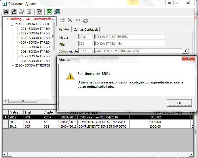Click the value cell 305.82
198x158 pixels.
(x=146, y=117)
